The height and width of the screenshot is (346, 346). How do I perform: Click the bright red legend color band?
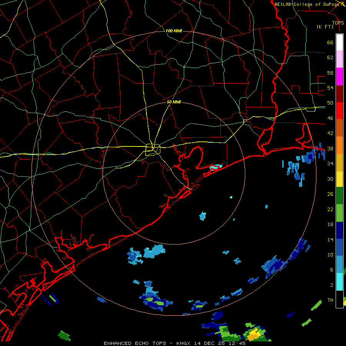pos(339,111)
